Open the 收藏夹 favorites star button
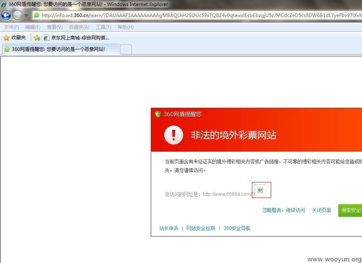 click(x=15, y=38)
